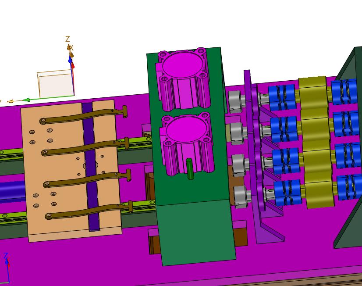Select the olive yellow bearing block
Screen dimensions: 362x286
(x=316, y=142)
